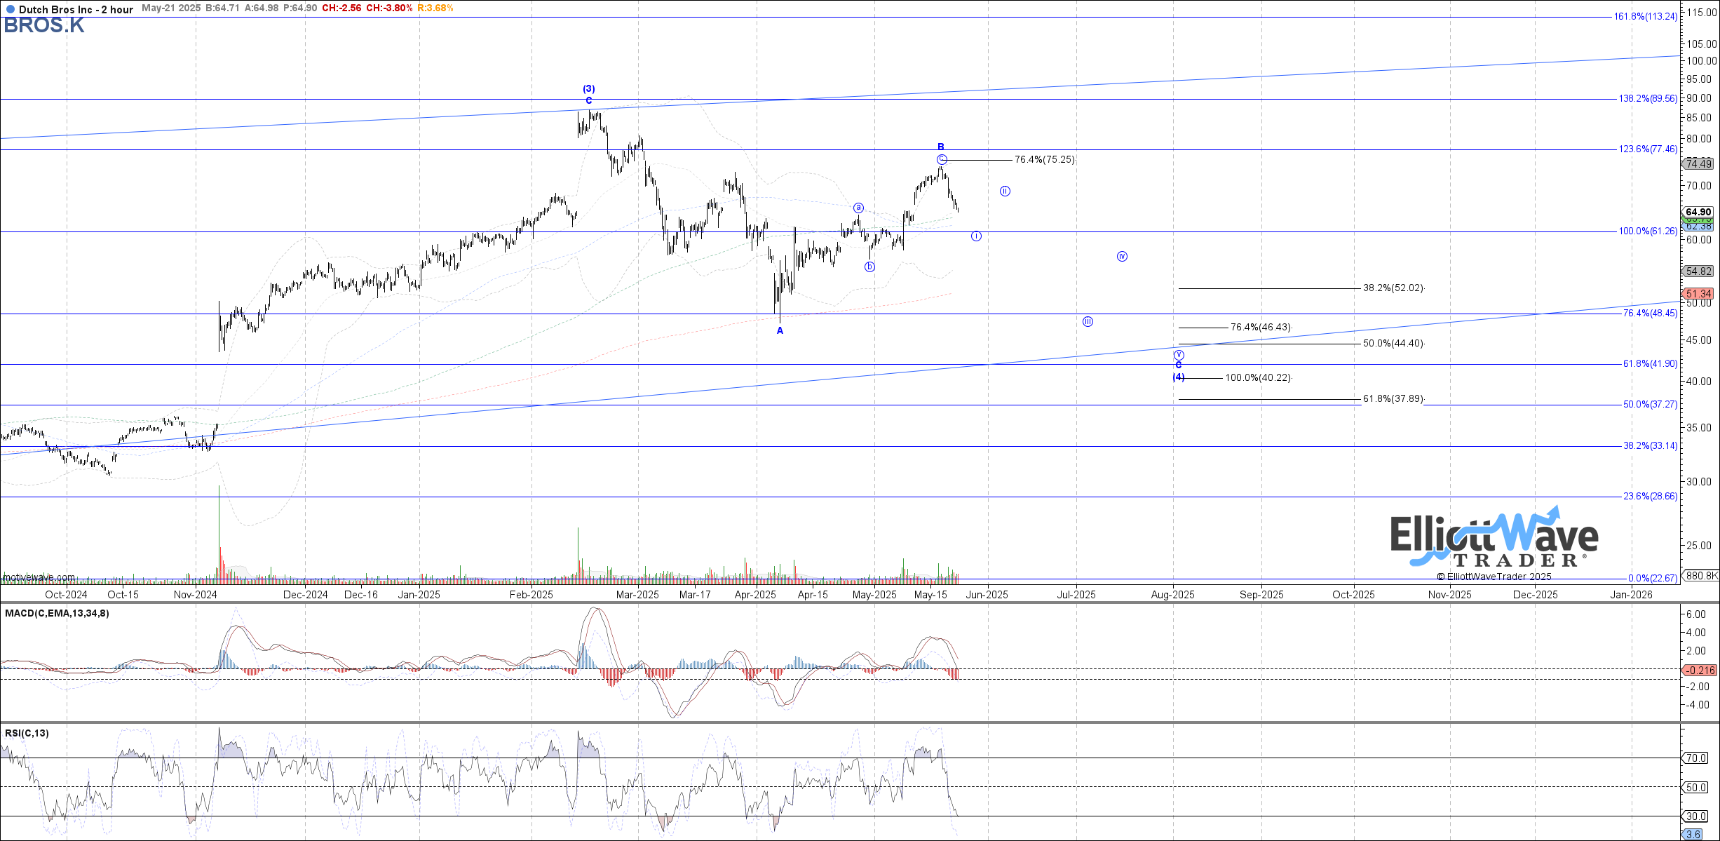Screen dimensions: 1720x841
Task: Click the 115.00 price axis label
Action: (1700, 12)
